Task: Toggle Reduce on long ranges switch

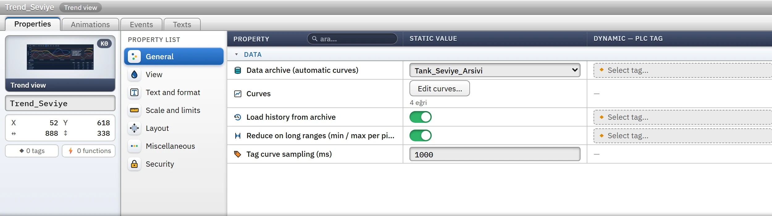Action: pyautogui.click(x=420, y=136)
